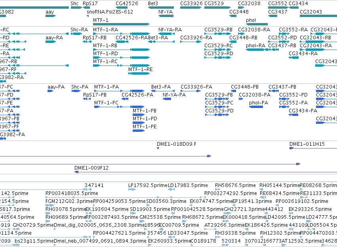Select the MTF-1-RA transcript label
The image size is (337, 247).
pos(105,29)
